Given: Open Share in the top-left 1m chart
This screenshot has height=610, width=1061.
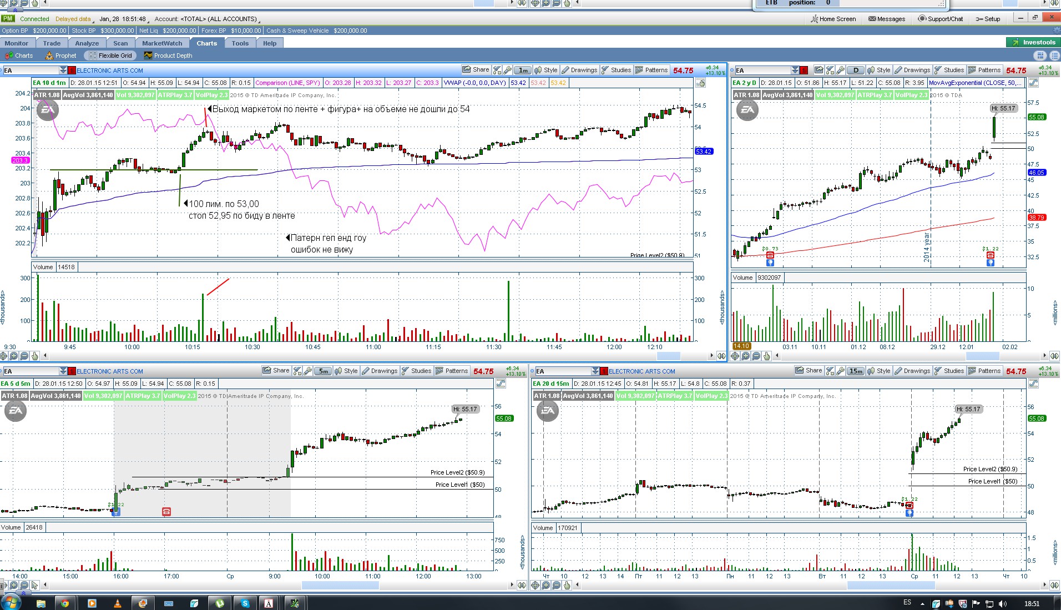Looking at the screenshot, I should [x=476, y=70].
